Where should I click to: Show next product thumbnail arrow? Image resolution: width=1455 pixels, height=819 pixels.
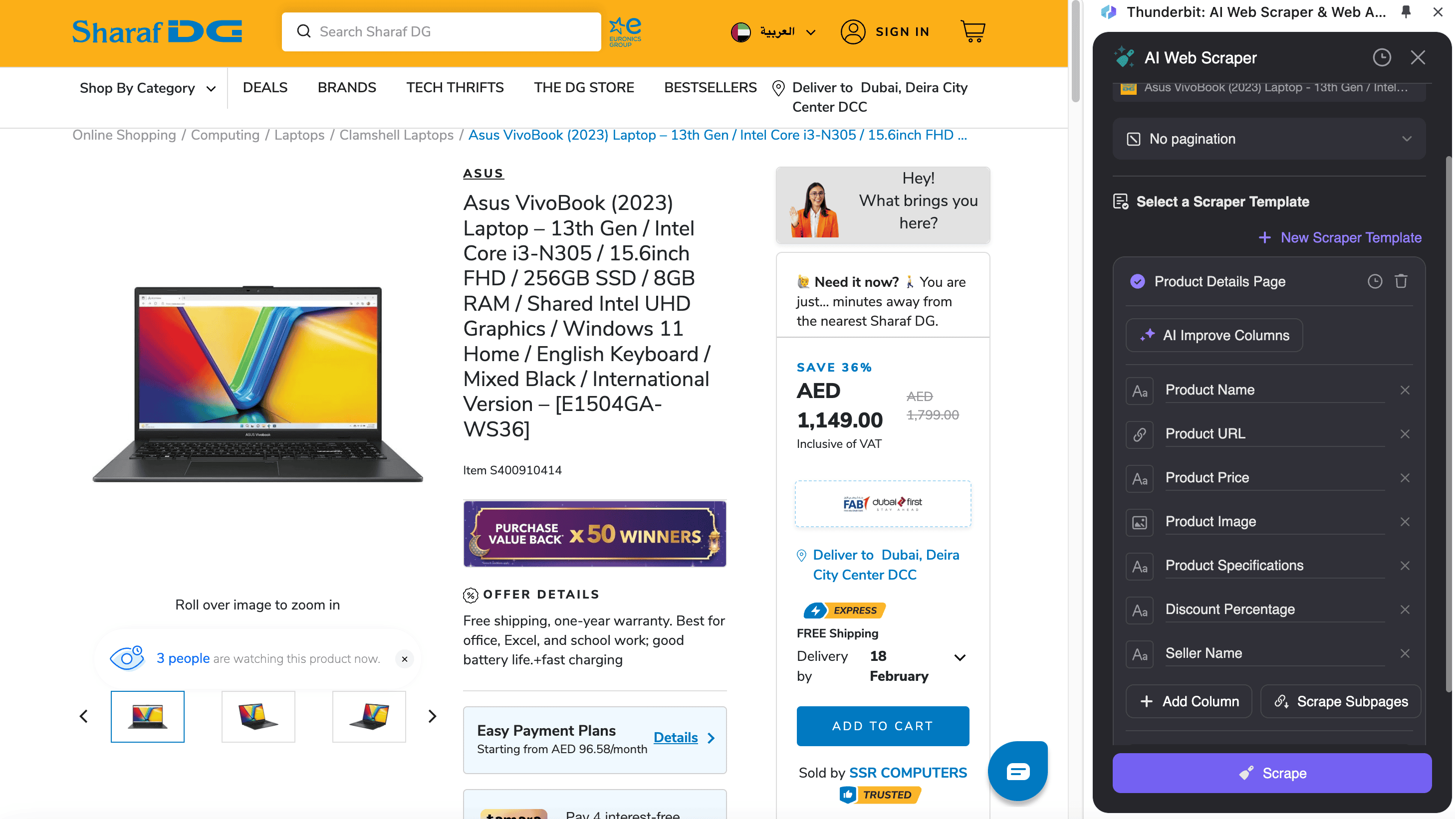(432, 716)
